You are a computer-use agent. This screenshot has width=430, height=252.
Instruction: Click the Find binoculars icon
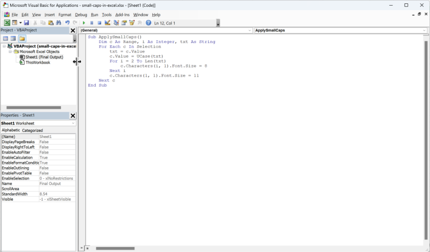click(x=59, y=23)
